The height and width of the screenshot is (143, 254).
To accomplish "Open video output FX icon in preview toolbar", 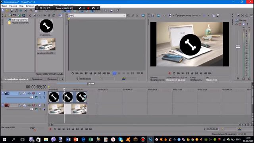I will point(164,15).
